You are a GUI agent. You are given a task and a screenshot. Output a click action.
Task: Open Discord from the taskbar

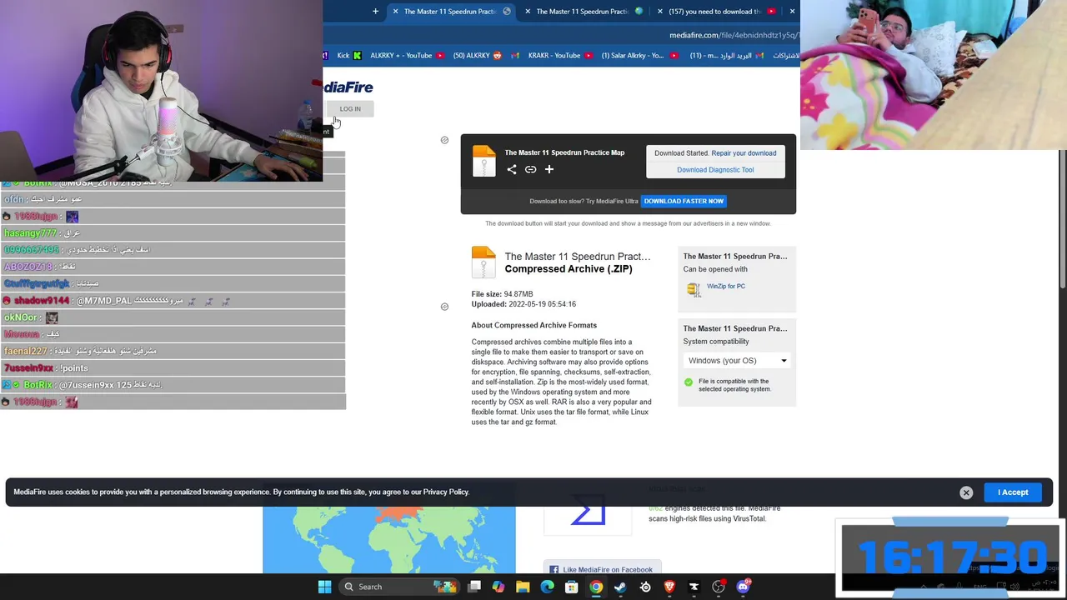[743, 587]
